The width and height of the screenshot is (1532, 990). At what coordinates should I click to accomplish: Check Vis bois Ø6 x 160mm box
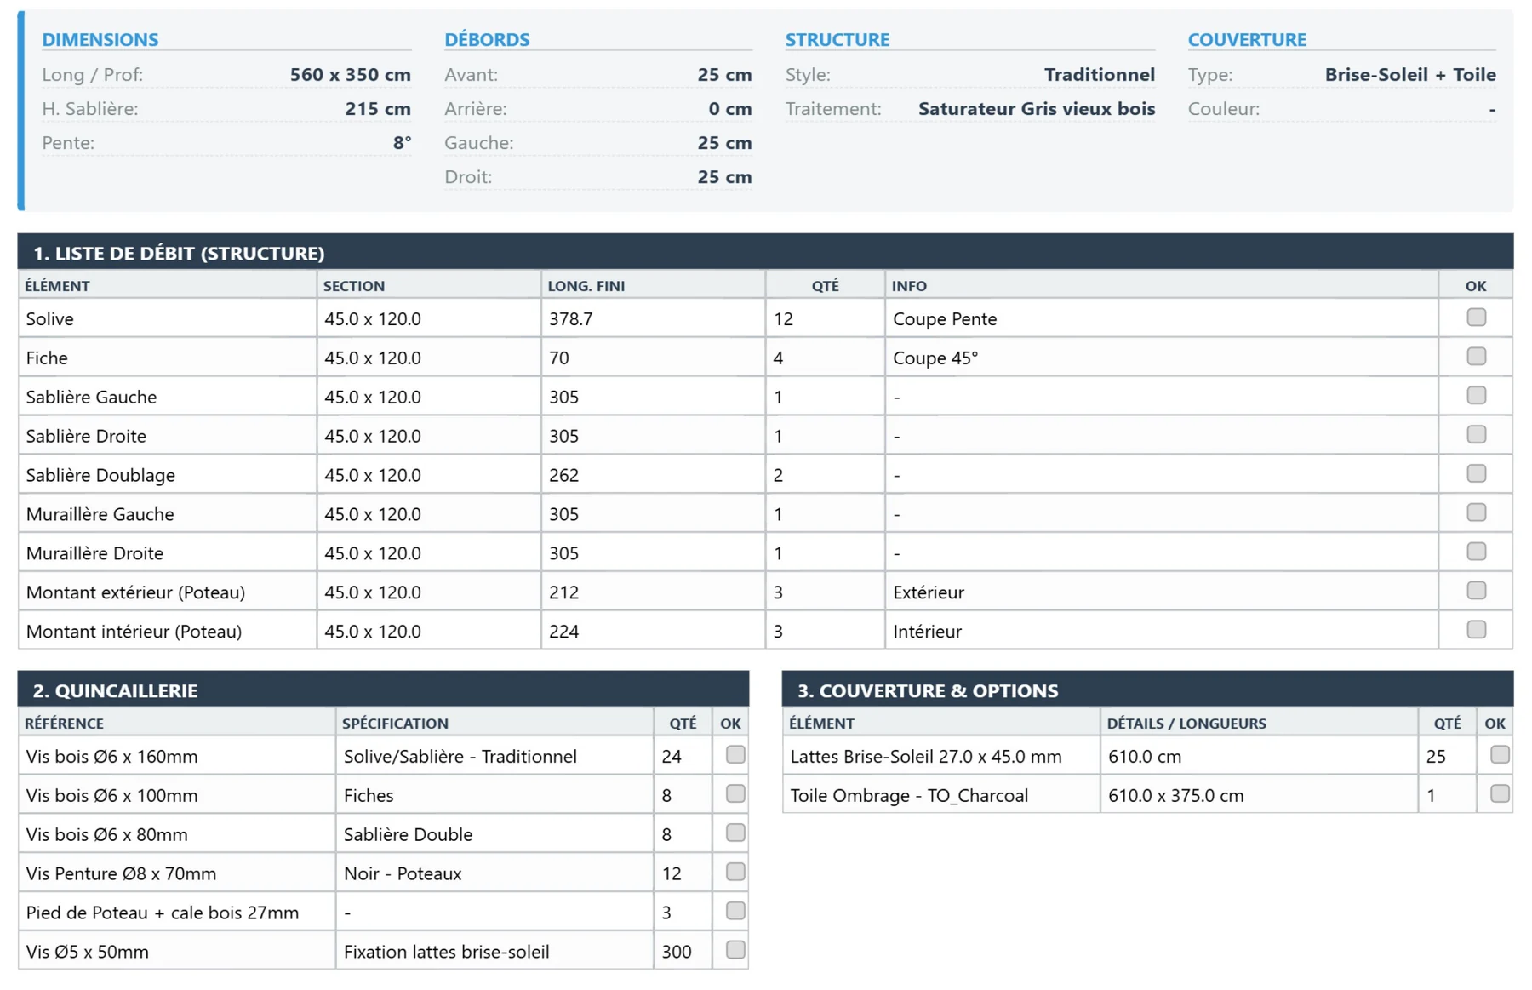tap(735, 755)
